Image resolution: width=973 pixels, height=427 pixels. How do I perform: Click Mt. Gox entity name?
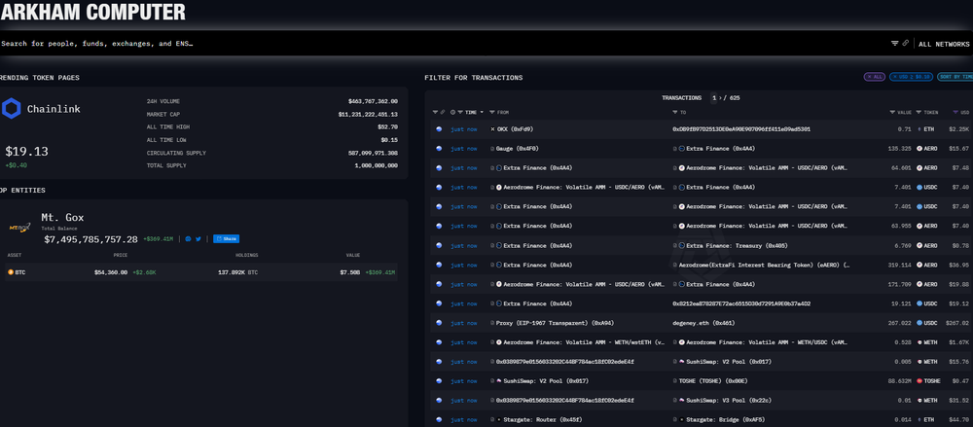[62, 217]
